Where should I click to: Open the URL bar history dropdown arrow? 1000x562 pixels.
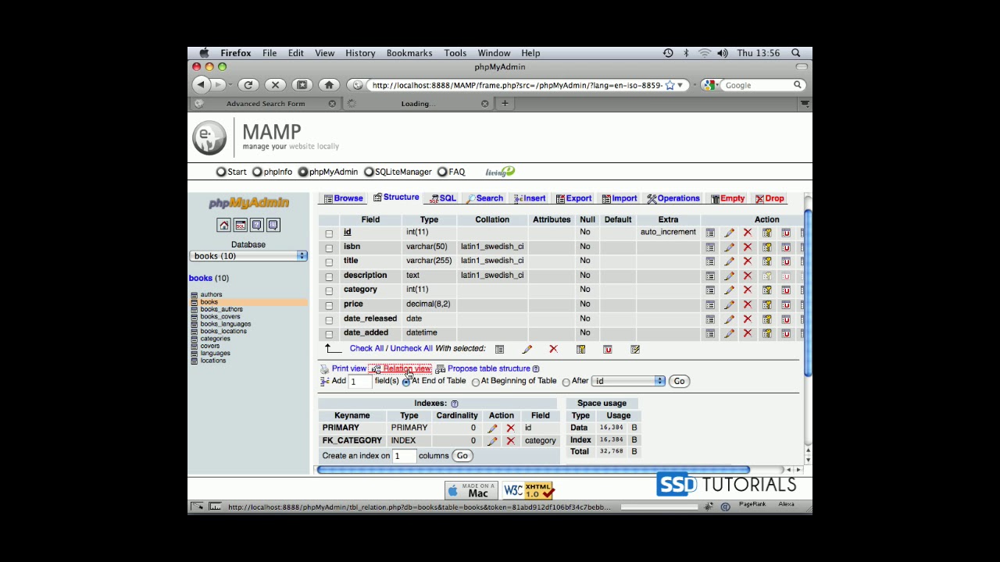(680, 85)
